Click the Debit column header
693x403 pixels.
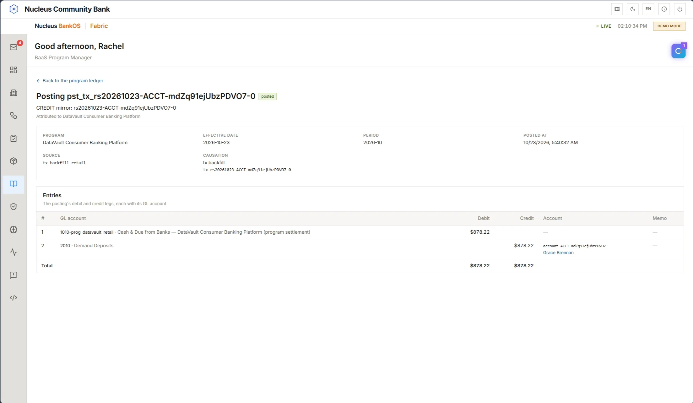click(x=484, y=218)
